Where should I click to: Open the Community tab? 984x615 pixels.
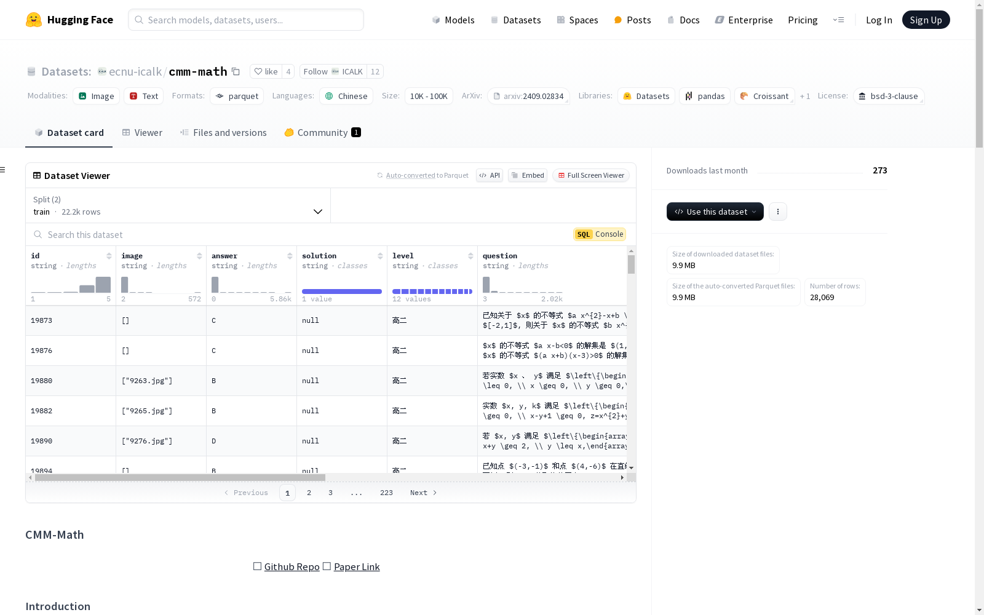322,133
